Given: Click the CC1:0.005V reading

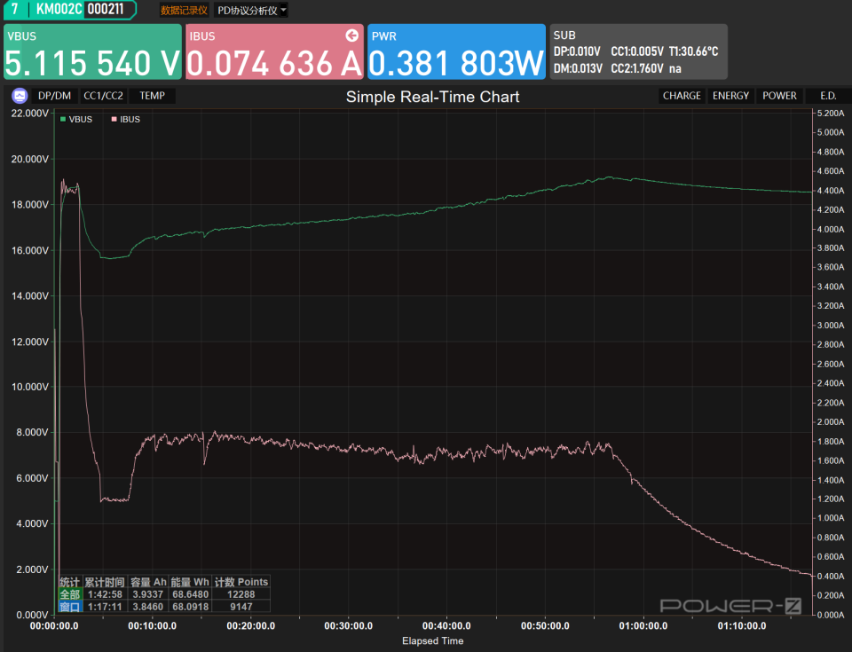Looking at the screenshot, I should 637,51.
